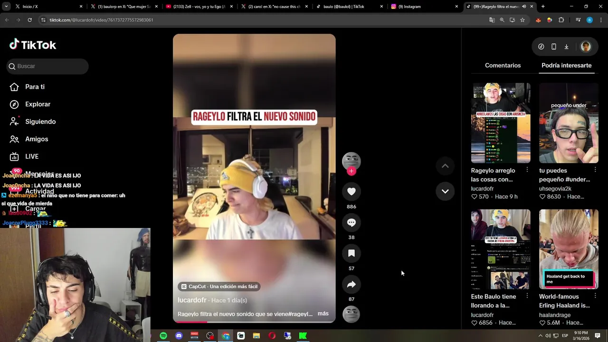Mute the playing TikTok tab audio
The height and width of the screenshot is (342, 608).
524,7
